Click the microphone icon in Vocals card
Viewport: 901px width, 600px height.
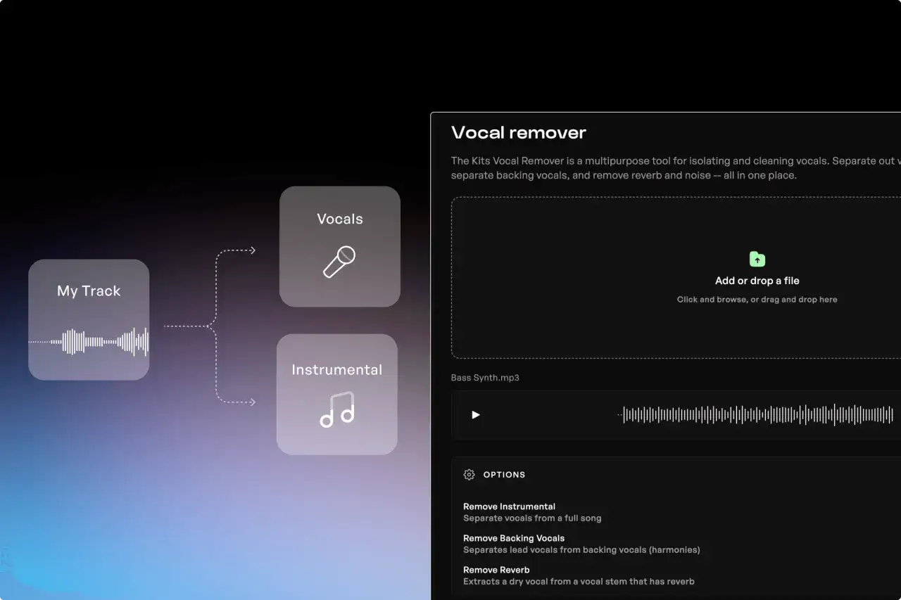(x=339, y=262)
